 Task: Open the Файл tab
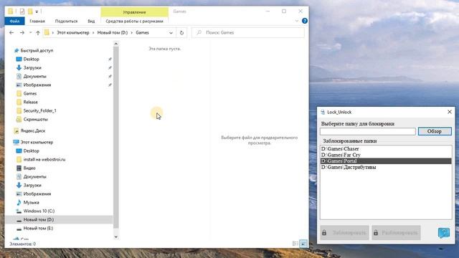14,21
